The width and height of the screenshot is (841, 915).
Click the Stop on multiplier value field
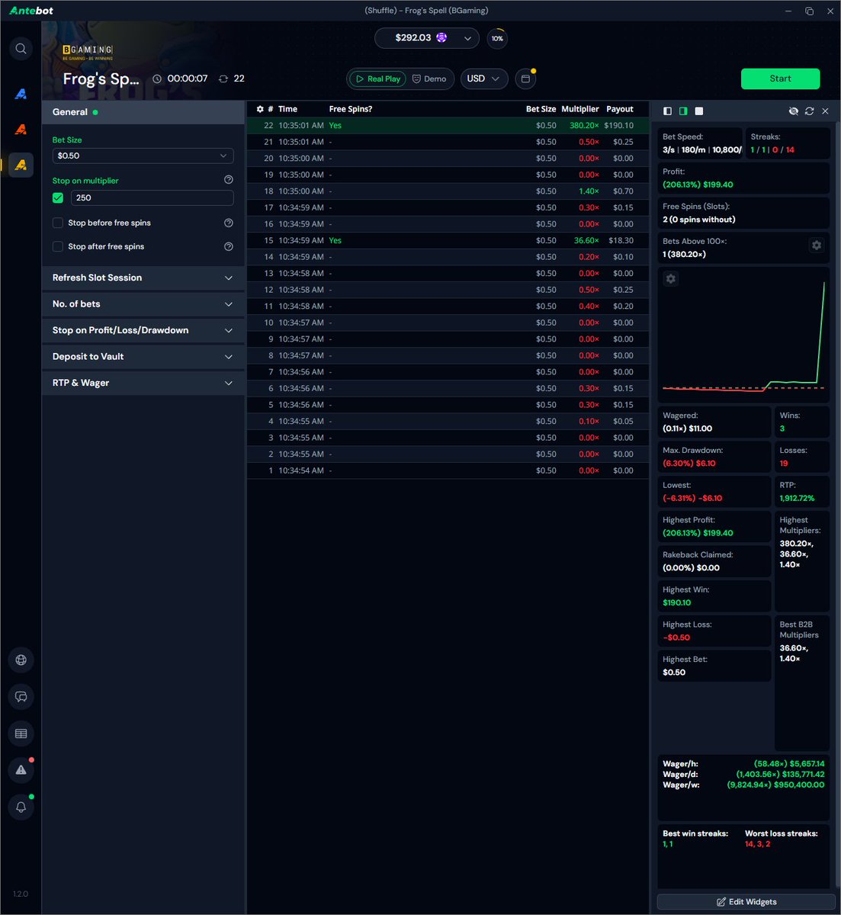[x=152, y=197]
